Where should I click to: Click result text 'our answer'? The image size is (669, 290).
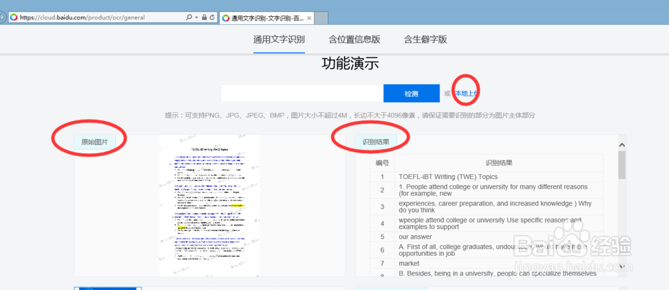[415, 237]
